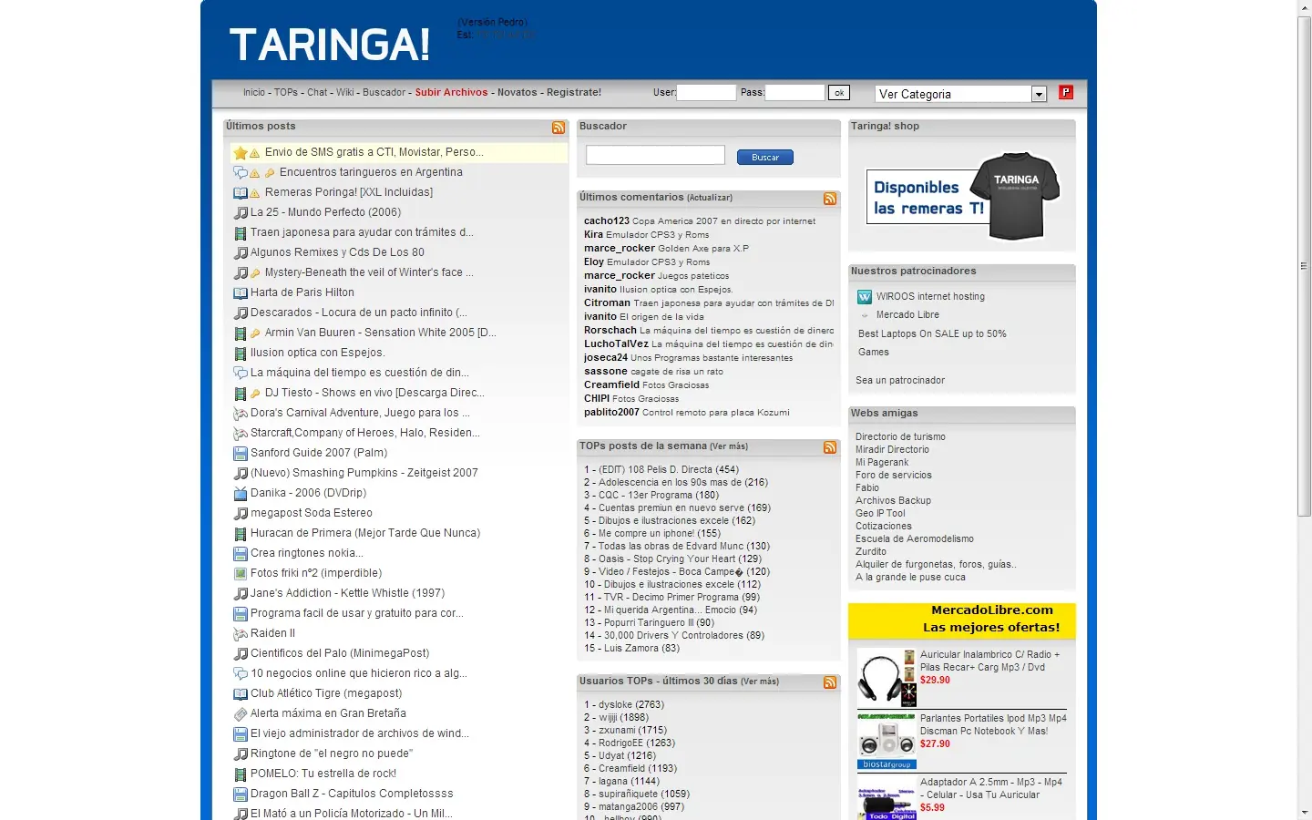Click the Actualizar link in Últimos comentarios

(710, 198)
